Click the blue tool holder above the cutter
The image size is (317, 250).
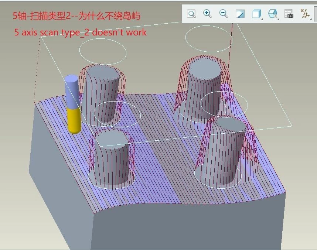[71, 90]
